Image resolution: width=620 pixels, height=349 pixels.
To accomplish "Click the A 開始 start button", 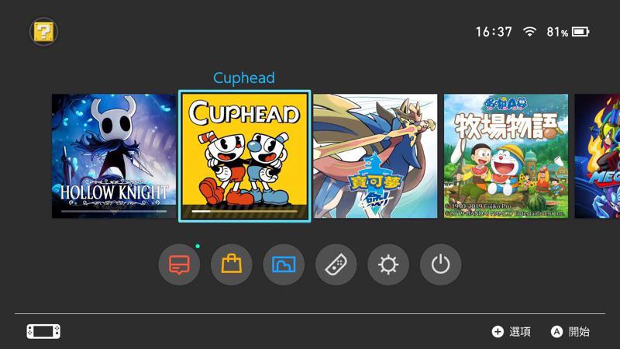I will (x=570, y=332).
